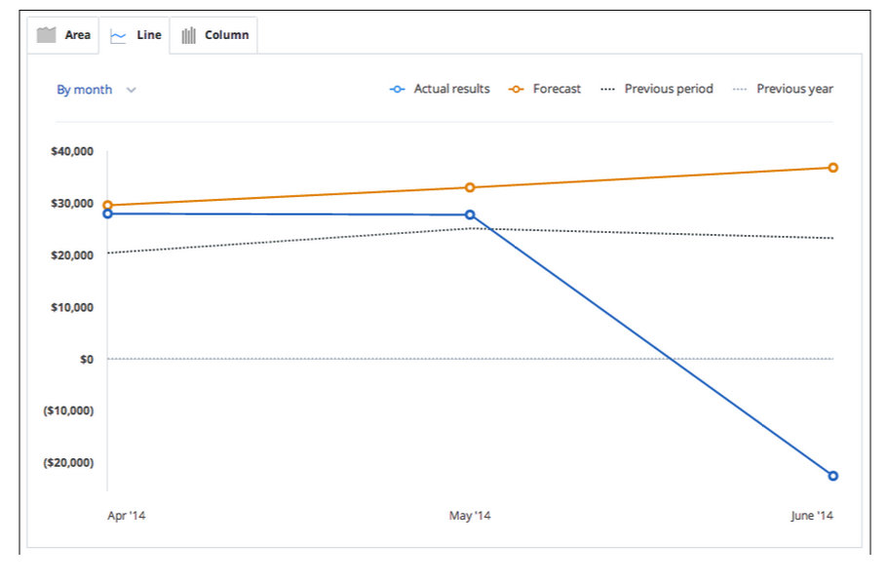The image size is (888, 583).
Task: Click the Forecast data point for Apr '14
Action: 107,205
